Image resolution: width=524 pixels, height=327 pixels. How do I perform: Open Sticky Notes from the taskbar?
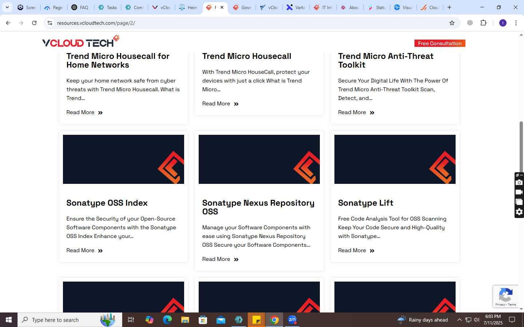[x=257, y=320]
